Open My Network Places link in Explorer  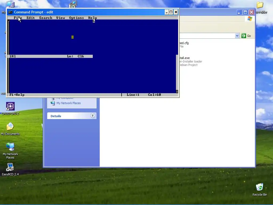coord(69,103)
